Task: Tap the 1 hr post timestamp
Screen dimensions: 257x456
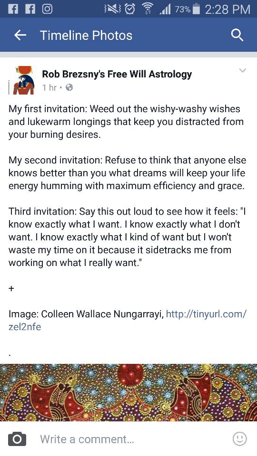Action: pos(49,87)
